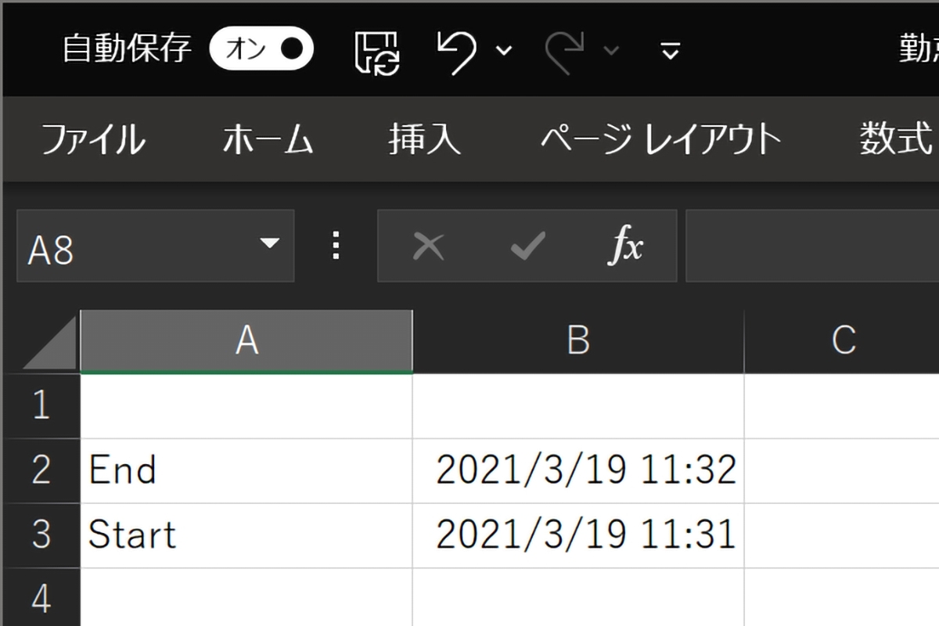Viewport: 939px width, 626px height.
Task: Expand the Customize Quick Access Toolbar menu
Action: [670, 52]
